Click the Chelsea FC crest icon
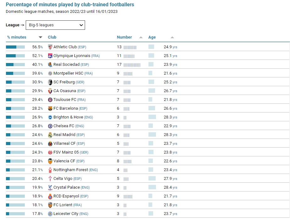 coord(50,126)
